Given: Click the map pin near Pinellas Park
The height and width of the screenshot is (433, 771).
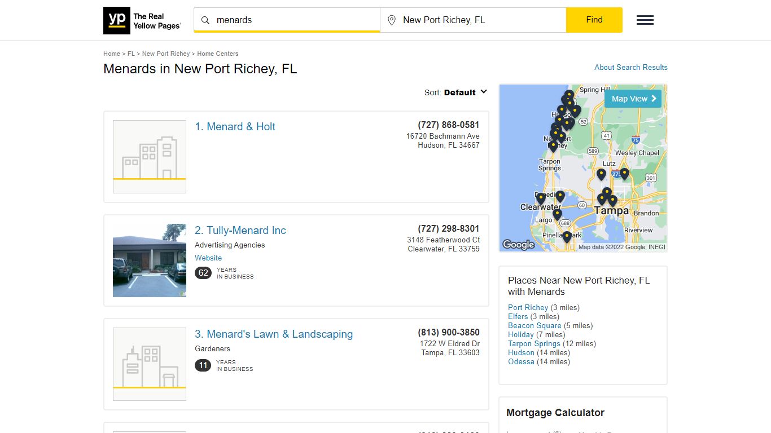Looking at the screenshot, I should coord(567,237).
